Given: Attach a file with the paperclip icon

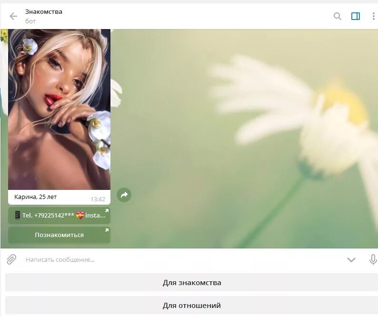Looking at the screenshot, I should (x=11, y=259).
